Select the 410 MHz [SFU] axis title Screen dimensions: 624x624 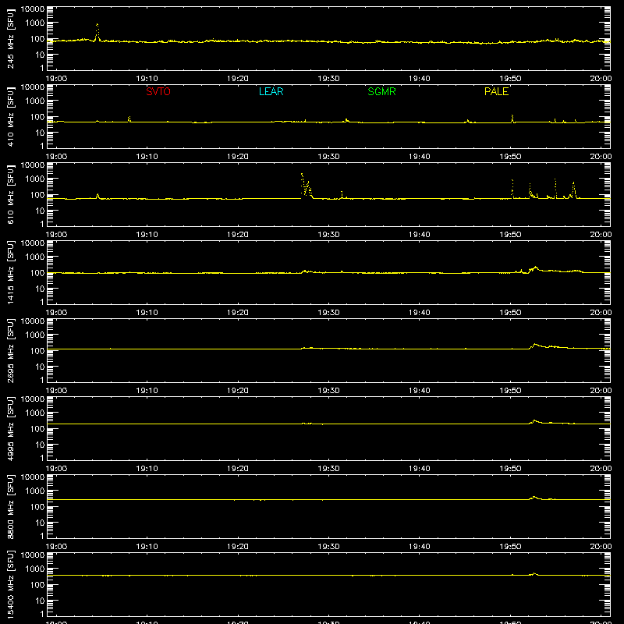pyautogui.click(x=10, y=116)
